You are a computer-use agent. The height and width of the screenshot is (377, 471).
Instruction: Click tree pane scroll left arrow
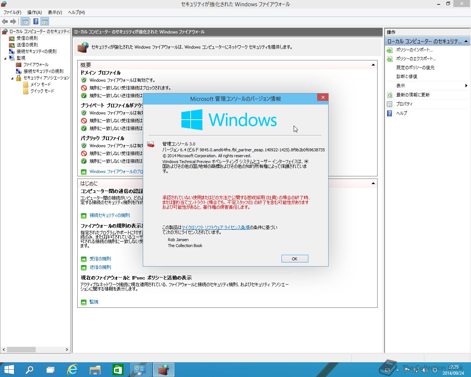[4, 349]
